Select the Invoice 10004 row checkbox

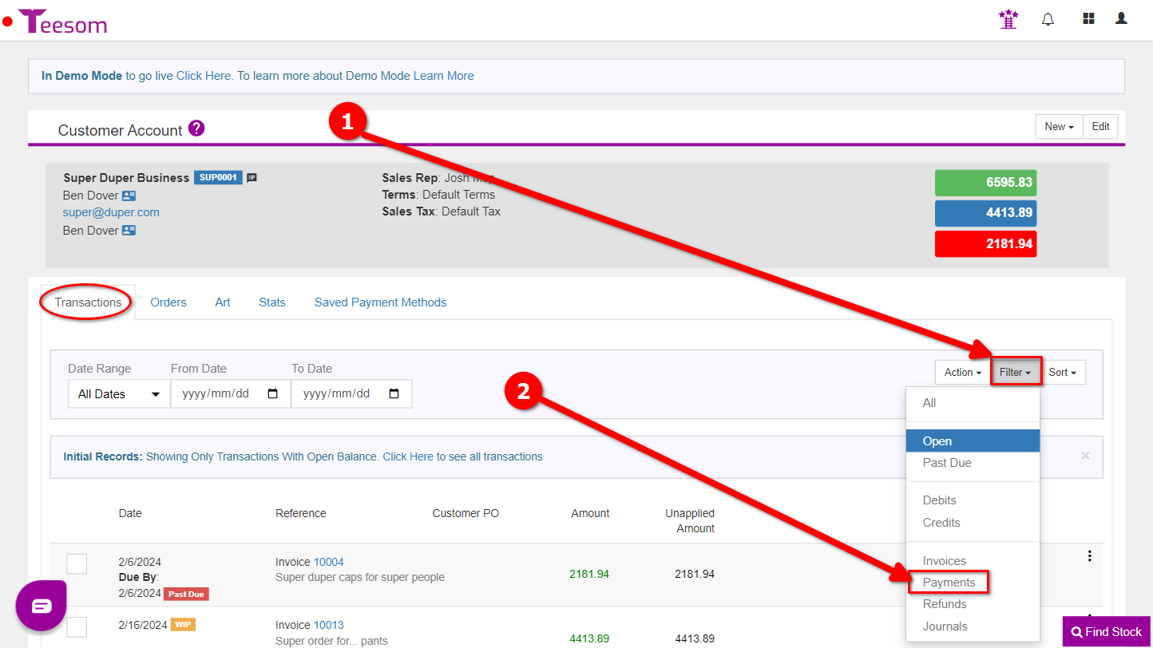77,563
